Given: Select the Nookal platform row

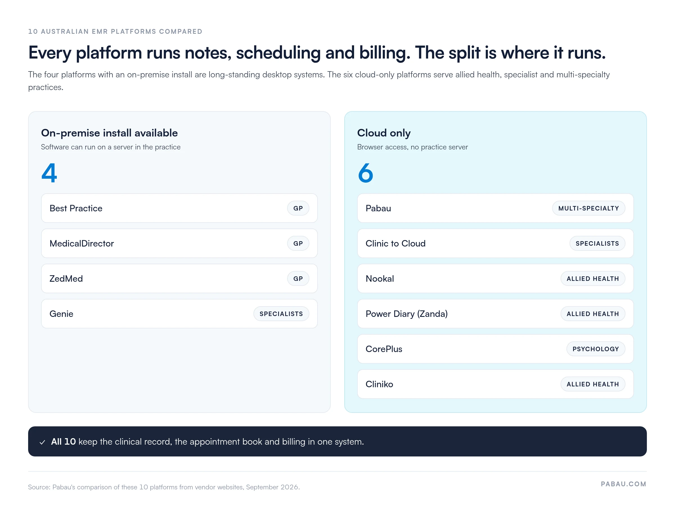Looking at the screenshot, I should coord(496,278).
